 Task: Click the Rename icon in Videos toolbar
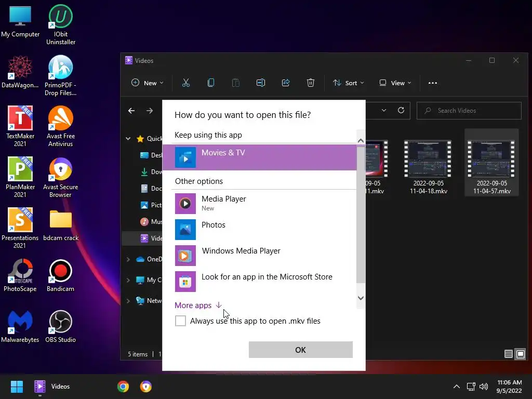tap(261, 83)
